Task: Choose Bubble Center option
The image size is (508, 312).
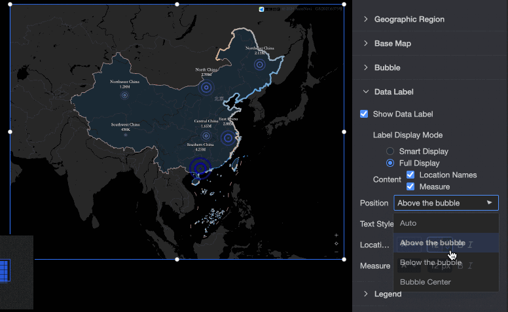Action: (446, 282)
